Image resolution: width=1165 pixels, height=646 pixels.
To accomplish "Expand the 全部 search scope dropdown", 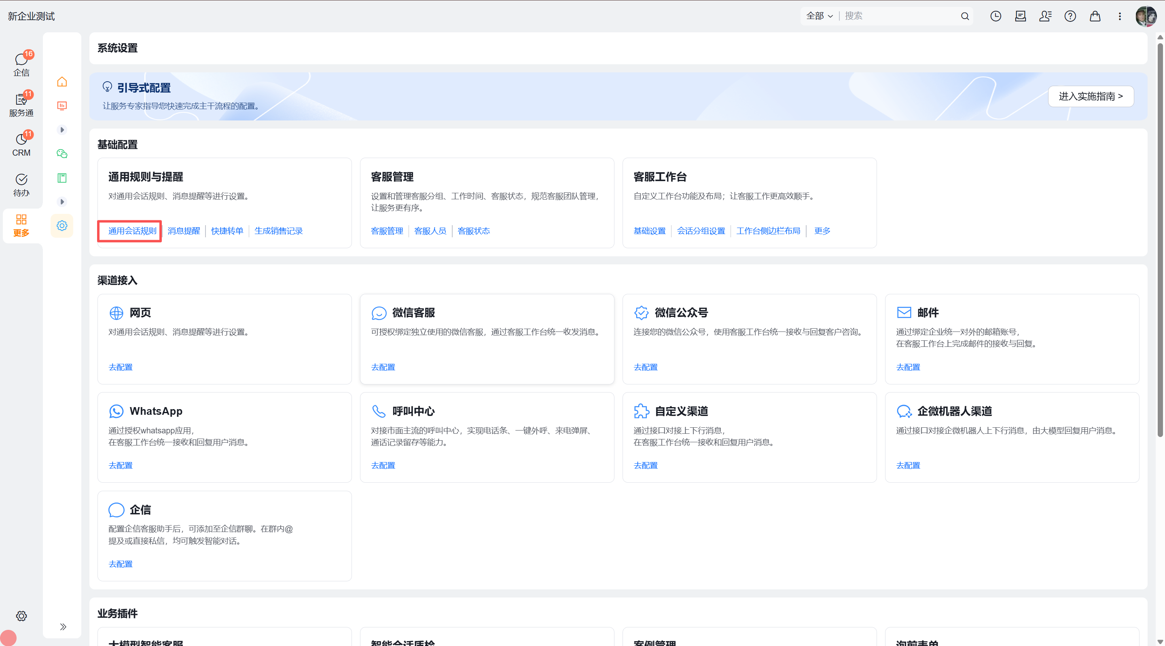I will click(820, 16).
